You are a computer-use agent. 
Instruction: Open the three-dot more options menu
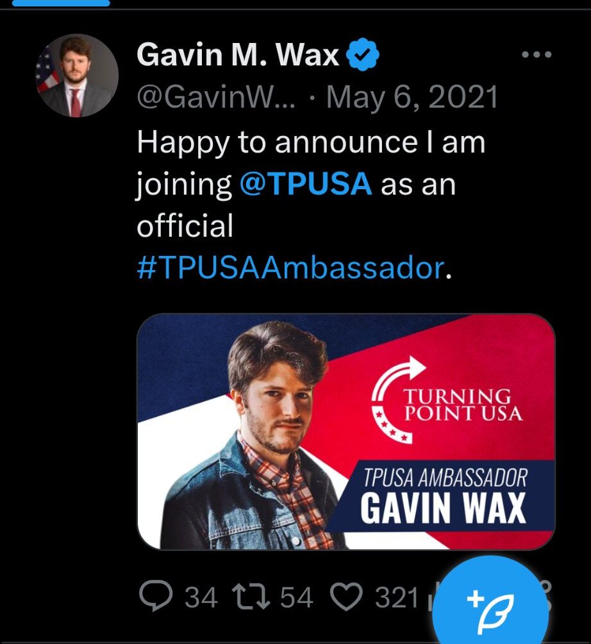click(537, 55)
